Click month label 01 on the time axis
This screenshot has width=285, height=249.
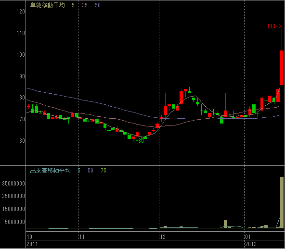coord(248,237)
